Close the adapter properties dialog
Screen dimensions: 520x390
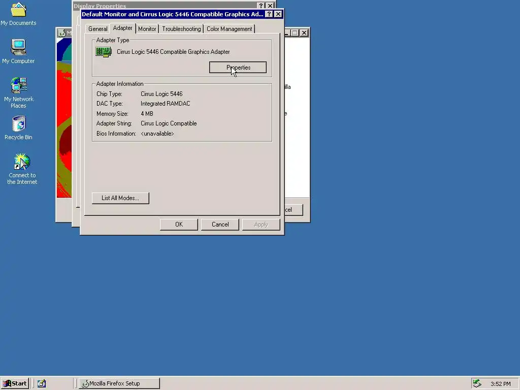278,14
